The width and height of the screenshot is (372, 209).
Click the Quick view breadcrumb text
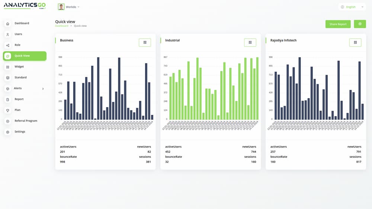80,26
